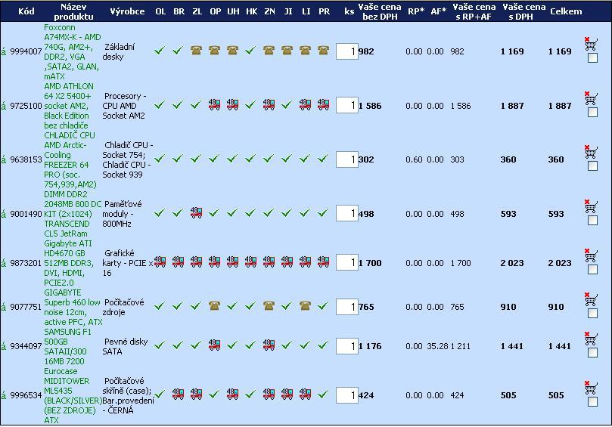Click the OL green checkmark for Samsung F1 row
This screenshot has width=612, height=427.
pos(160,346)
